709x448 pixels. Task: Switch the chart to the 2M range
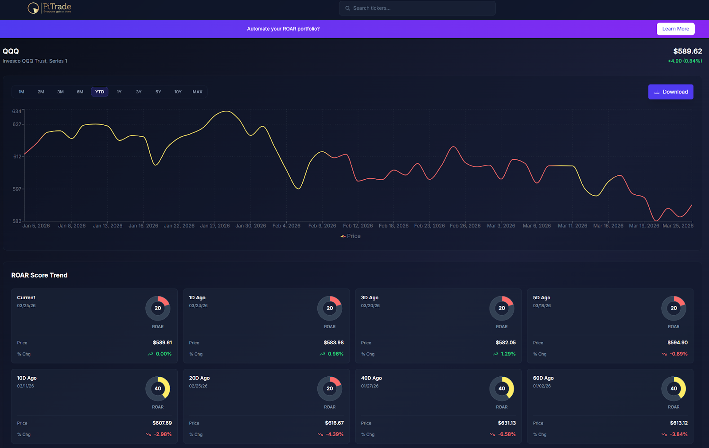tap(41, 92)
